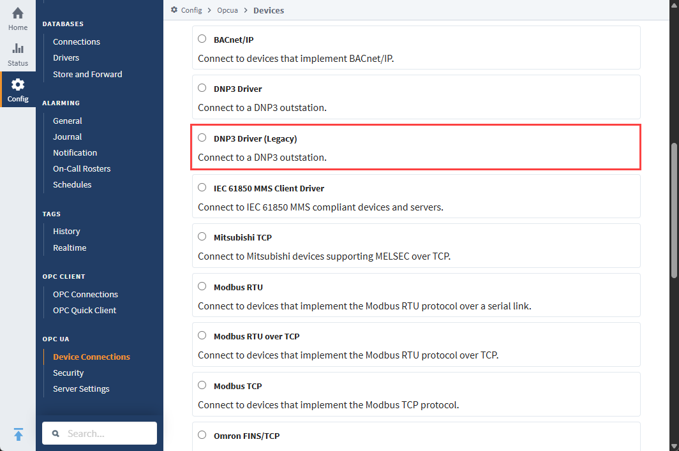This screenshot has width=679, height=451.
Task: Click inside the sidebar Search field
Action: 100,433
